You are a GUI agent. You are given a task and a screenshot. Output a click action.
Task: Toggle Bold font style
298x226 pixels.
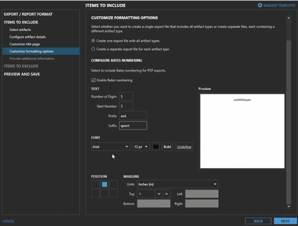167,147
